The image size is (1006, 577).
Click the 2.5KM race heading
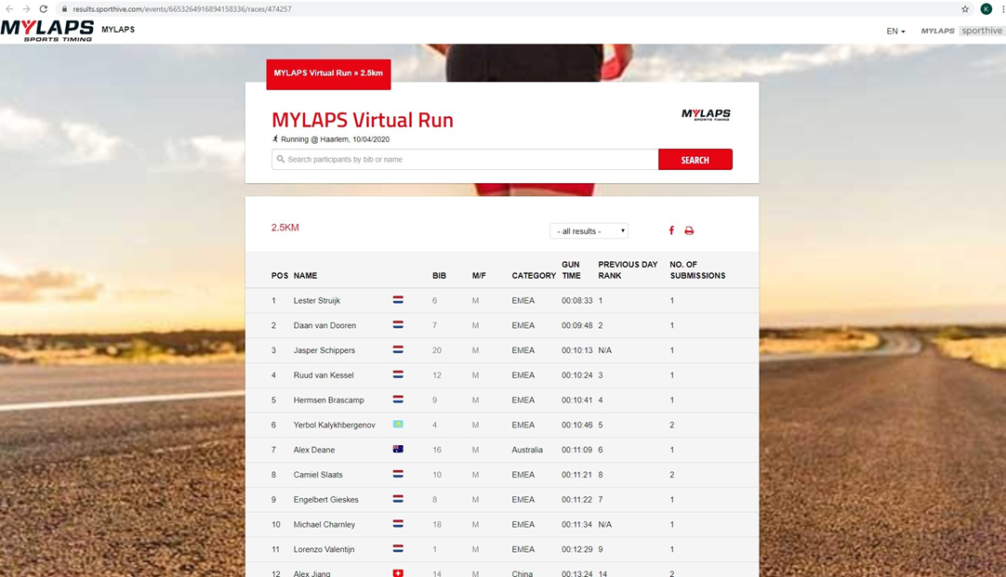pos(285,228)
